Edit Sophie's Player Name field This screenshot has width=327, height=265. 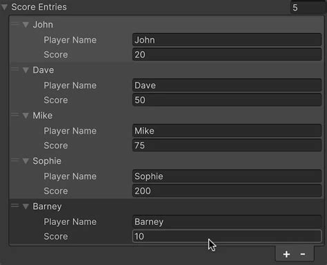[227, 176]
